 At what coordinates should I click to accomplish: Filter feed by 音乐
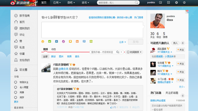(77, 56)
